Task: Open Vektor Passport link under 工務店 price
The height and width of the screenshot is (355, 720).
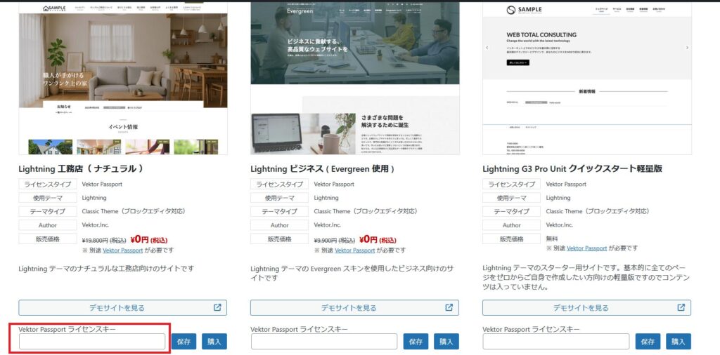Action: (x=122, y=250)
